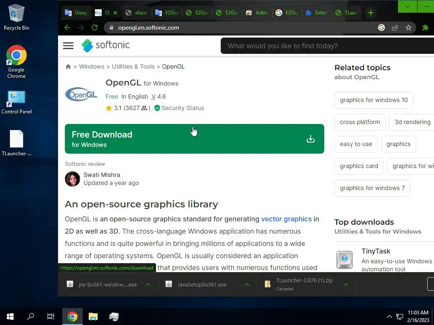This screenshot has height=325, width=434.
Task: Switch to the disco tab
Action: click(137, 13)
